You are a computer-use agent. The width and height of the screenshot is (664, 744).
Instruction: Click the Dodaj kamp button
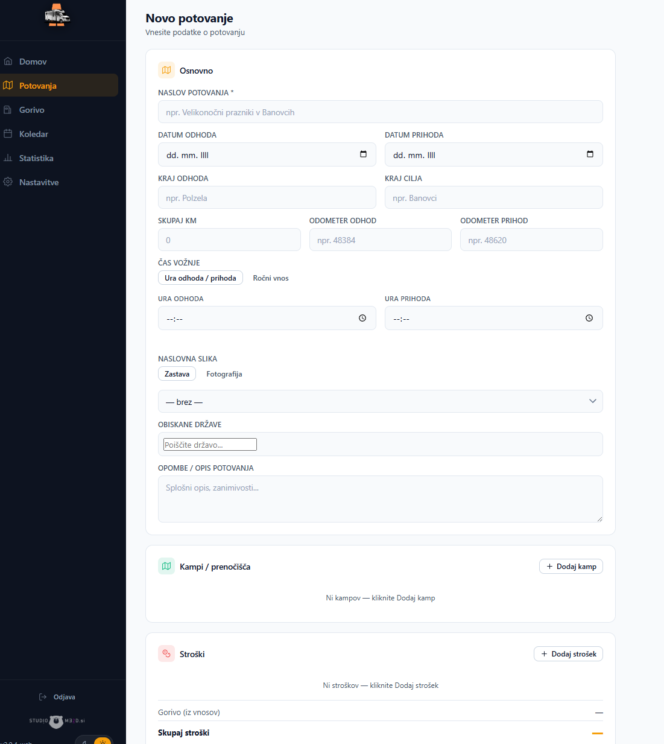pos(571,567)
